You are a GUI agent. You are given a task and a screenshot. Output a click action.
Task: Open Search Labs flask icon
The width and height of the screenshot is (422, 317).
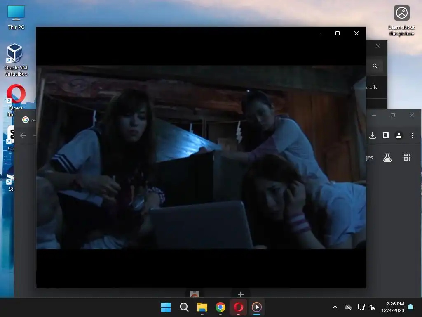387,158
